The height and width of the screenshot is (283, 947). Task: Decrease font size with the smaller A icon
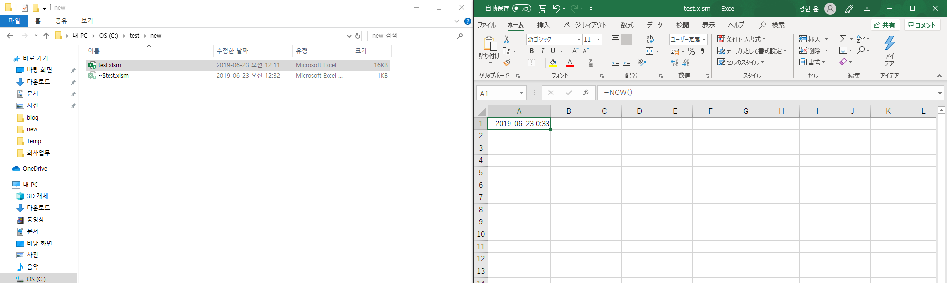click(586, 51)
